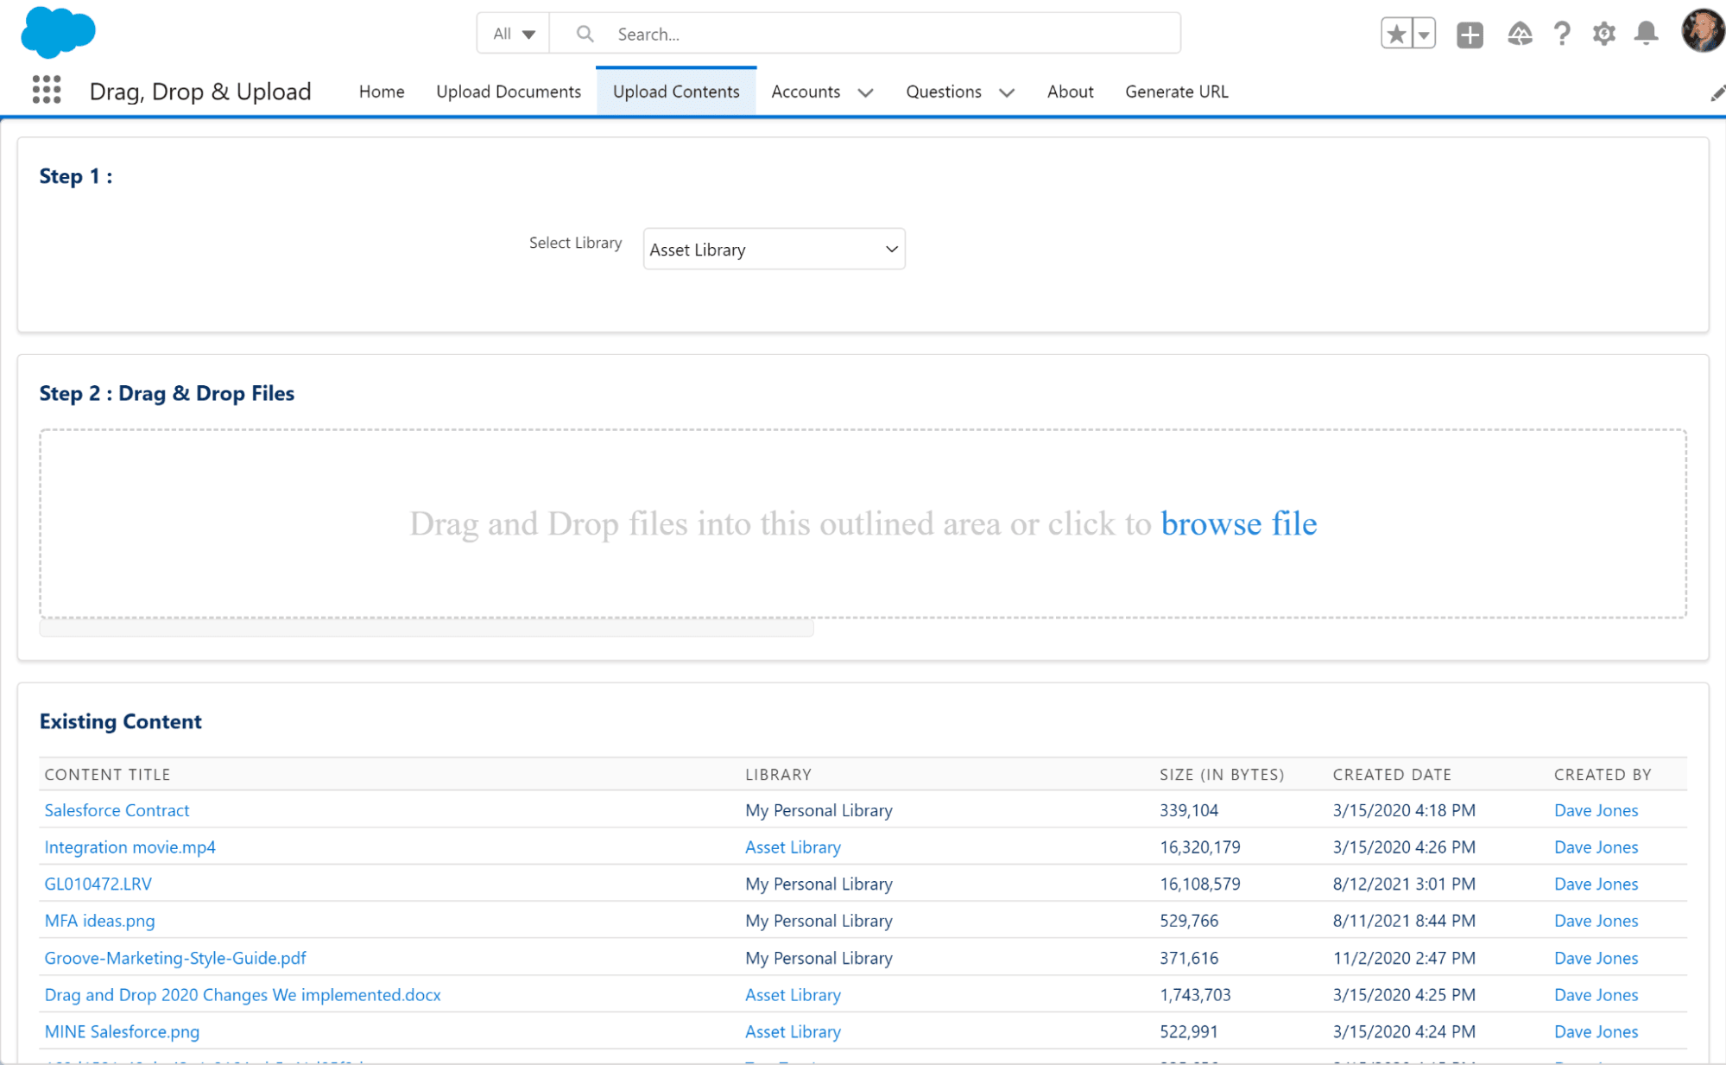Click the Salesforce cloud logo
1726x1065 pixels.
(58, 32)
